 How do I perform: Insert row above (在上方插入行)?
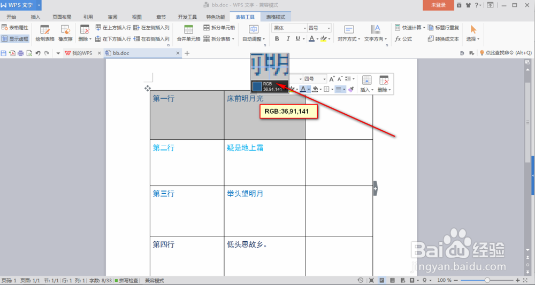pyautogui.click(x=113, y=28)
